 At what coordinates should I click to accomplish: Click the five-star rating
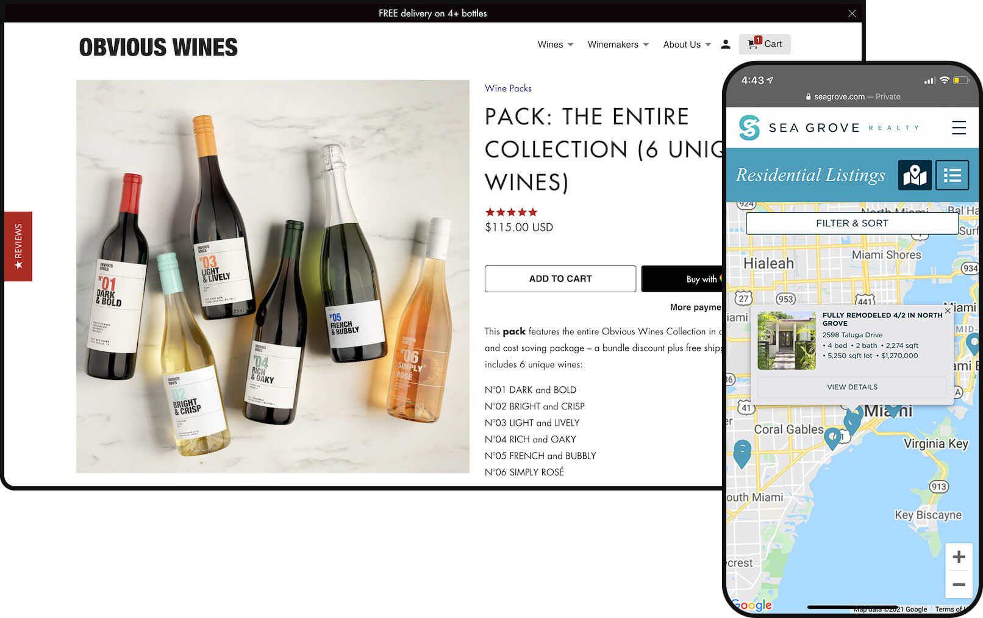(x=511, y=212)
